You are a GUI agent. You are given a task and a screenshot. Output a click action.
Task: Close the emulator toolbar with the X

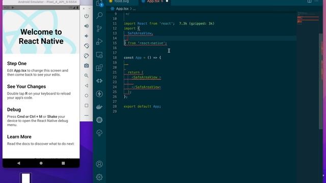click(84, 9)
